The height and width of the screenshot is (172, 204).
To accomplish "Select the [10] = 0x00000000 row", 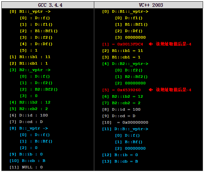I will click(125, 122).
